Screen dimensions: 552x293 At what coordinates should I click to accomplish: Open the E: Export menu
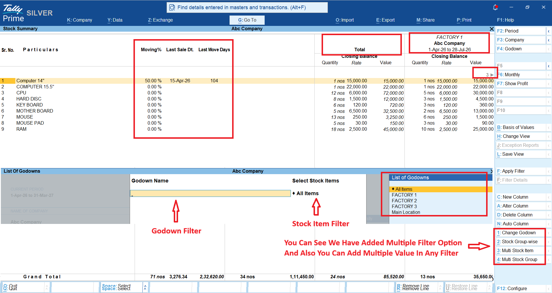(385, 20)
